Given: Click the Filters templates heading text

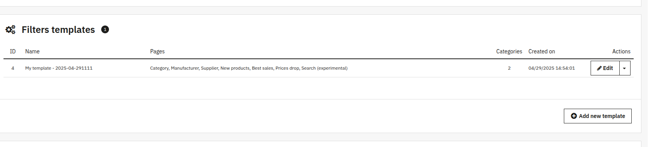Looking at the screenshot, I should (58, 30).
